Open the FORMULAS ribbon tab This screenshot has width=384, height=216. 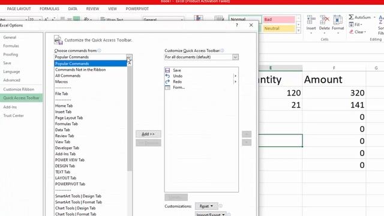[x=49, y=9]
